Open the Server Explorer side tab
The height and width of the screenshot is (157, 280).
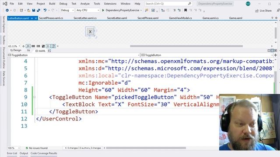click(3, 24)
